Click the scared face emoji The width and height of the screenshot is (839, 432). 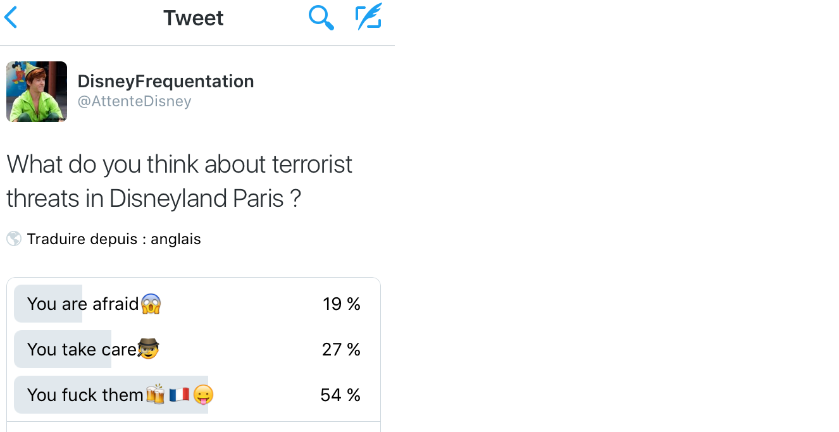(x=151, y=304)
